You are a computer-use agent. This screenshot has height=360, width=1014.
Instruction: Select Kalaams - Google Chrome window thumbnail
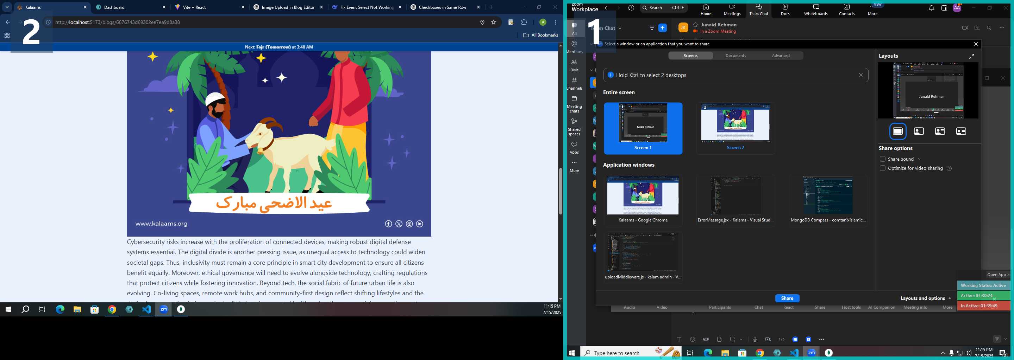pos(643,200)
